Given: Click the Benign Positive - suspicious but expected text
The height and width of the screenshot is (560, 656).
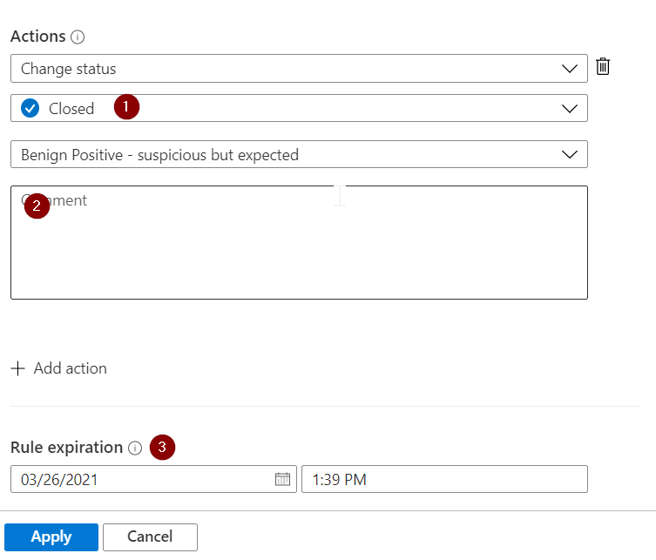Looking at the screenshot, I should (159, 155).
